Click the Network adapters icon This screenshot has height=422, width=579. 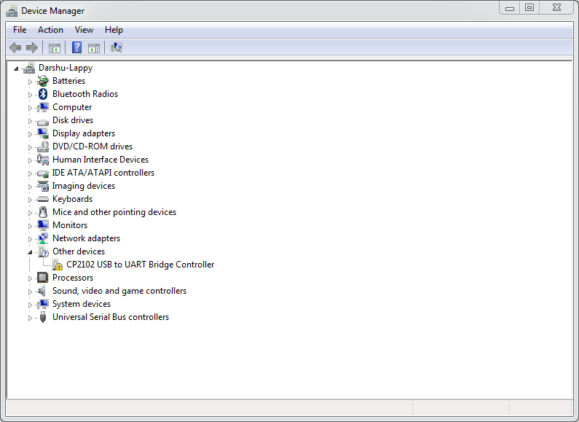point(43,238)
